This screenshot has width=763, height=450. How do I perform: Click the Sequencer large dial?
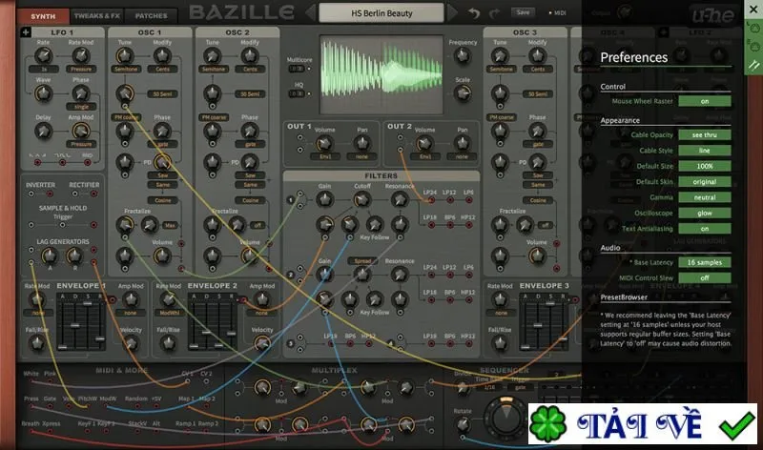[506, 418]
